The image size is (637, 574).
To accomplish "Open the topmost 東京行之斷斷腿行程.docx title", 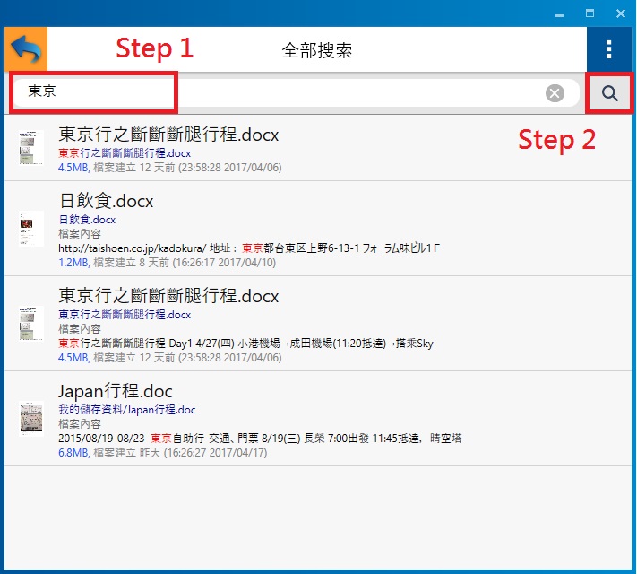I will pyautogui.click(x=168, y=135).
